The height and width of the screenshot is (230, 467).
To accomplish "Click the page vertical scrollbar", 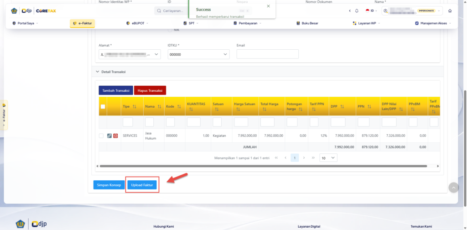I will coord(465,148).
